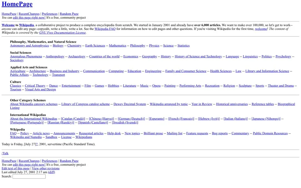Open Library and Information Science link

pyautogui.click(x=267, y=71)
